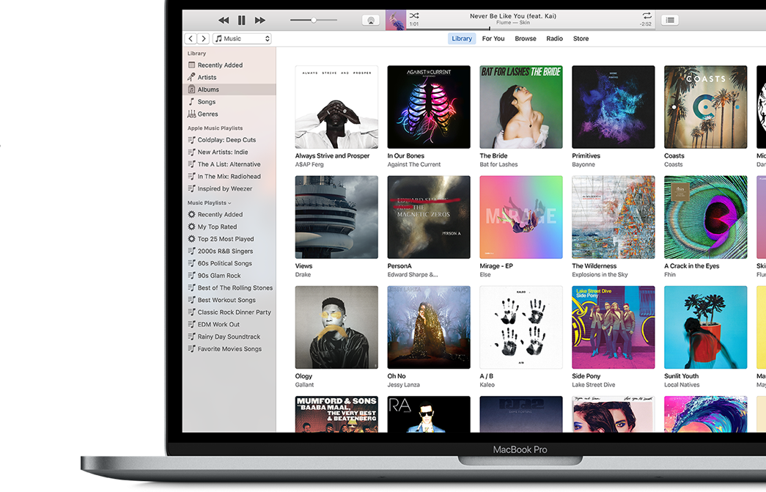Click the rewind previous track button
This screenshot has width=766, height=492.
(x=224, y=20)
